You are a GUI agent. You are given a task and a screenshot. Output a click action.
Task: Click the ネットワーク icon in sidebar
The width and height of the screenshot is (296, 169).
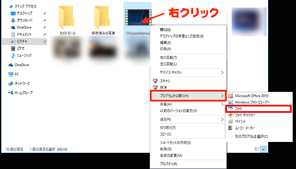click(x=11, y=84)
